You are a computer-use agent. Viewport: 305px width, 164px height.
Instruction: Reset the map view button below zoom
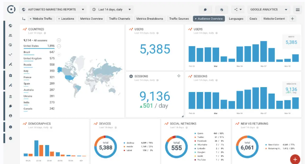pos(59,55)
